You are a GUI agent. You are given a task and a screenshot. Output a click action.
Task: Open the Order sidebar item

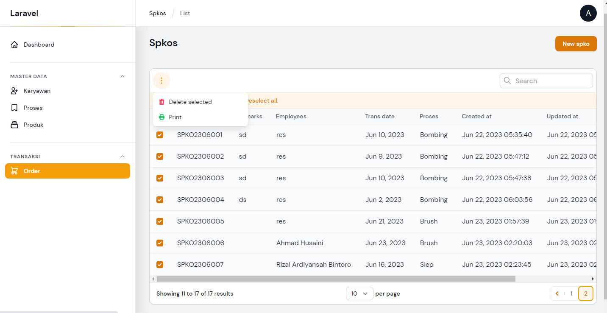click(67, 171)
